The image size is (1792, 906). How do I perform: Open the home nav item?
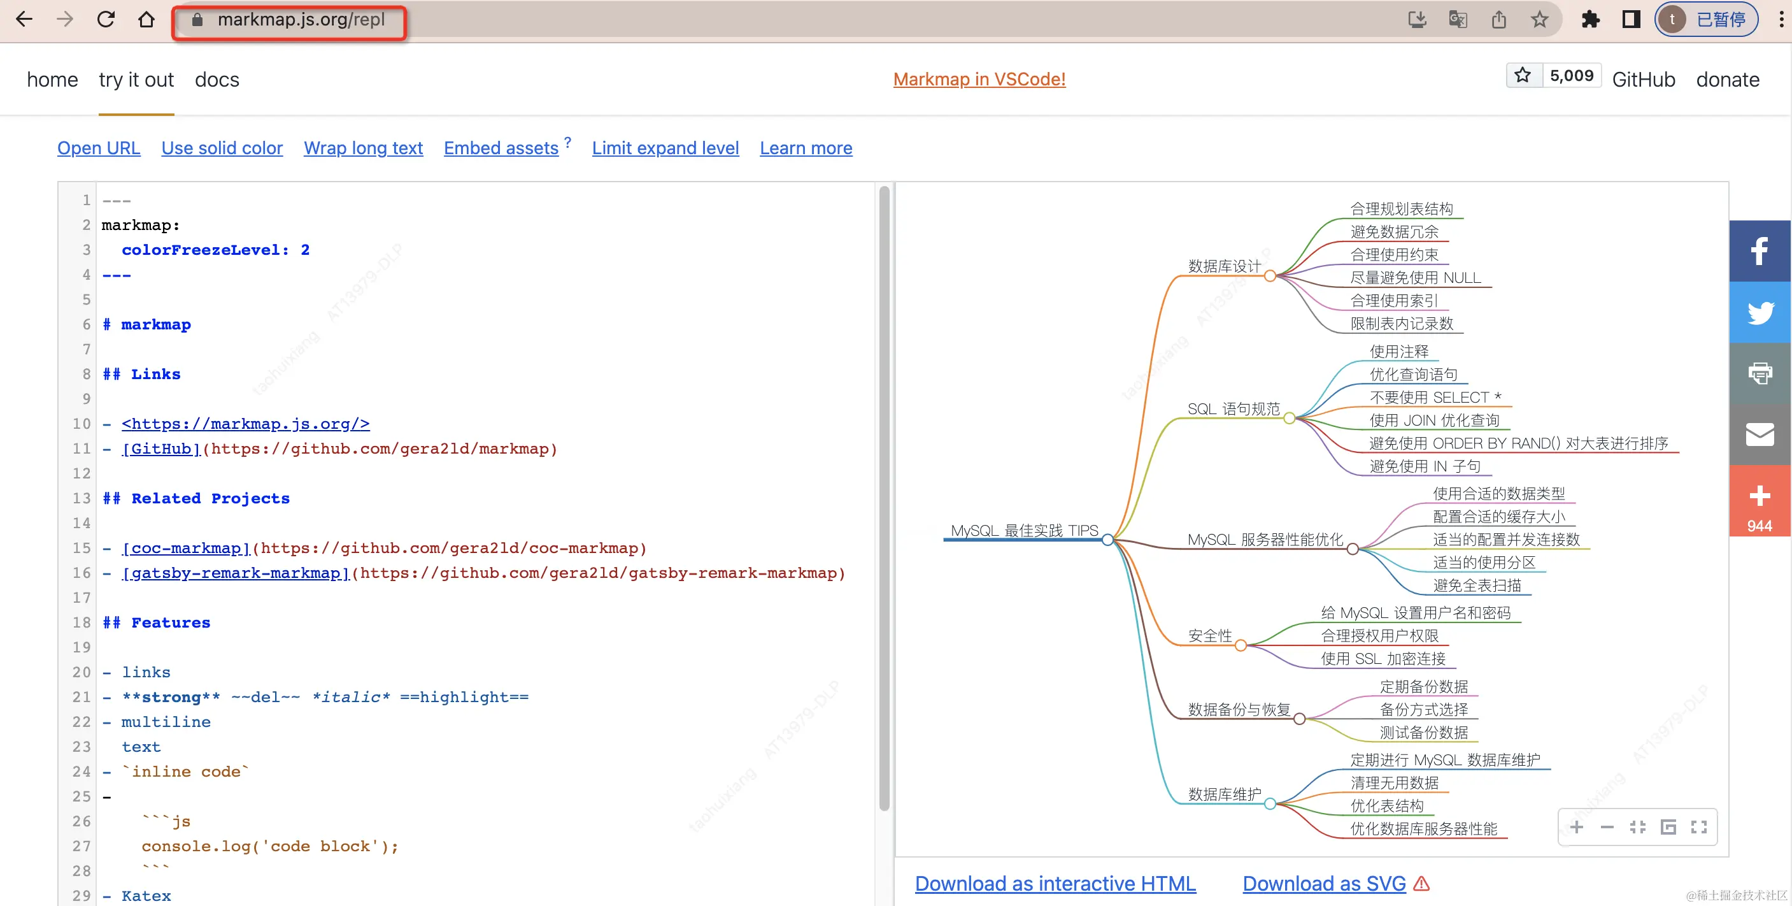point(52,80)
